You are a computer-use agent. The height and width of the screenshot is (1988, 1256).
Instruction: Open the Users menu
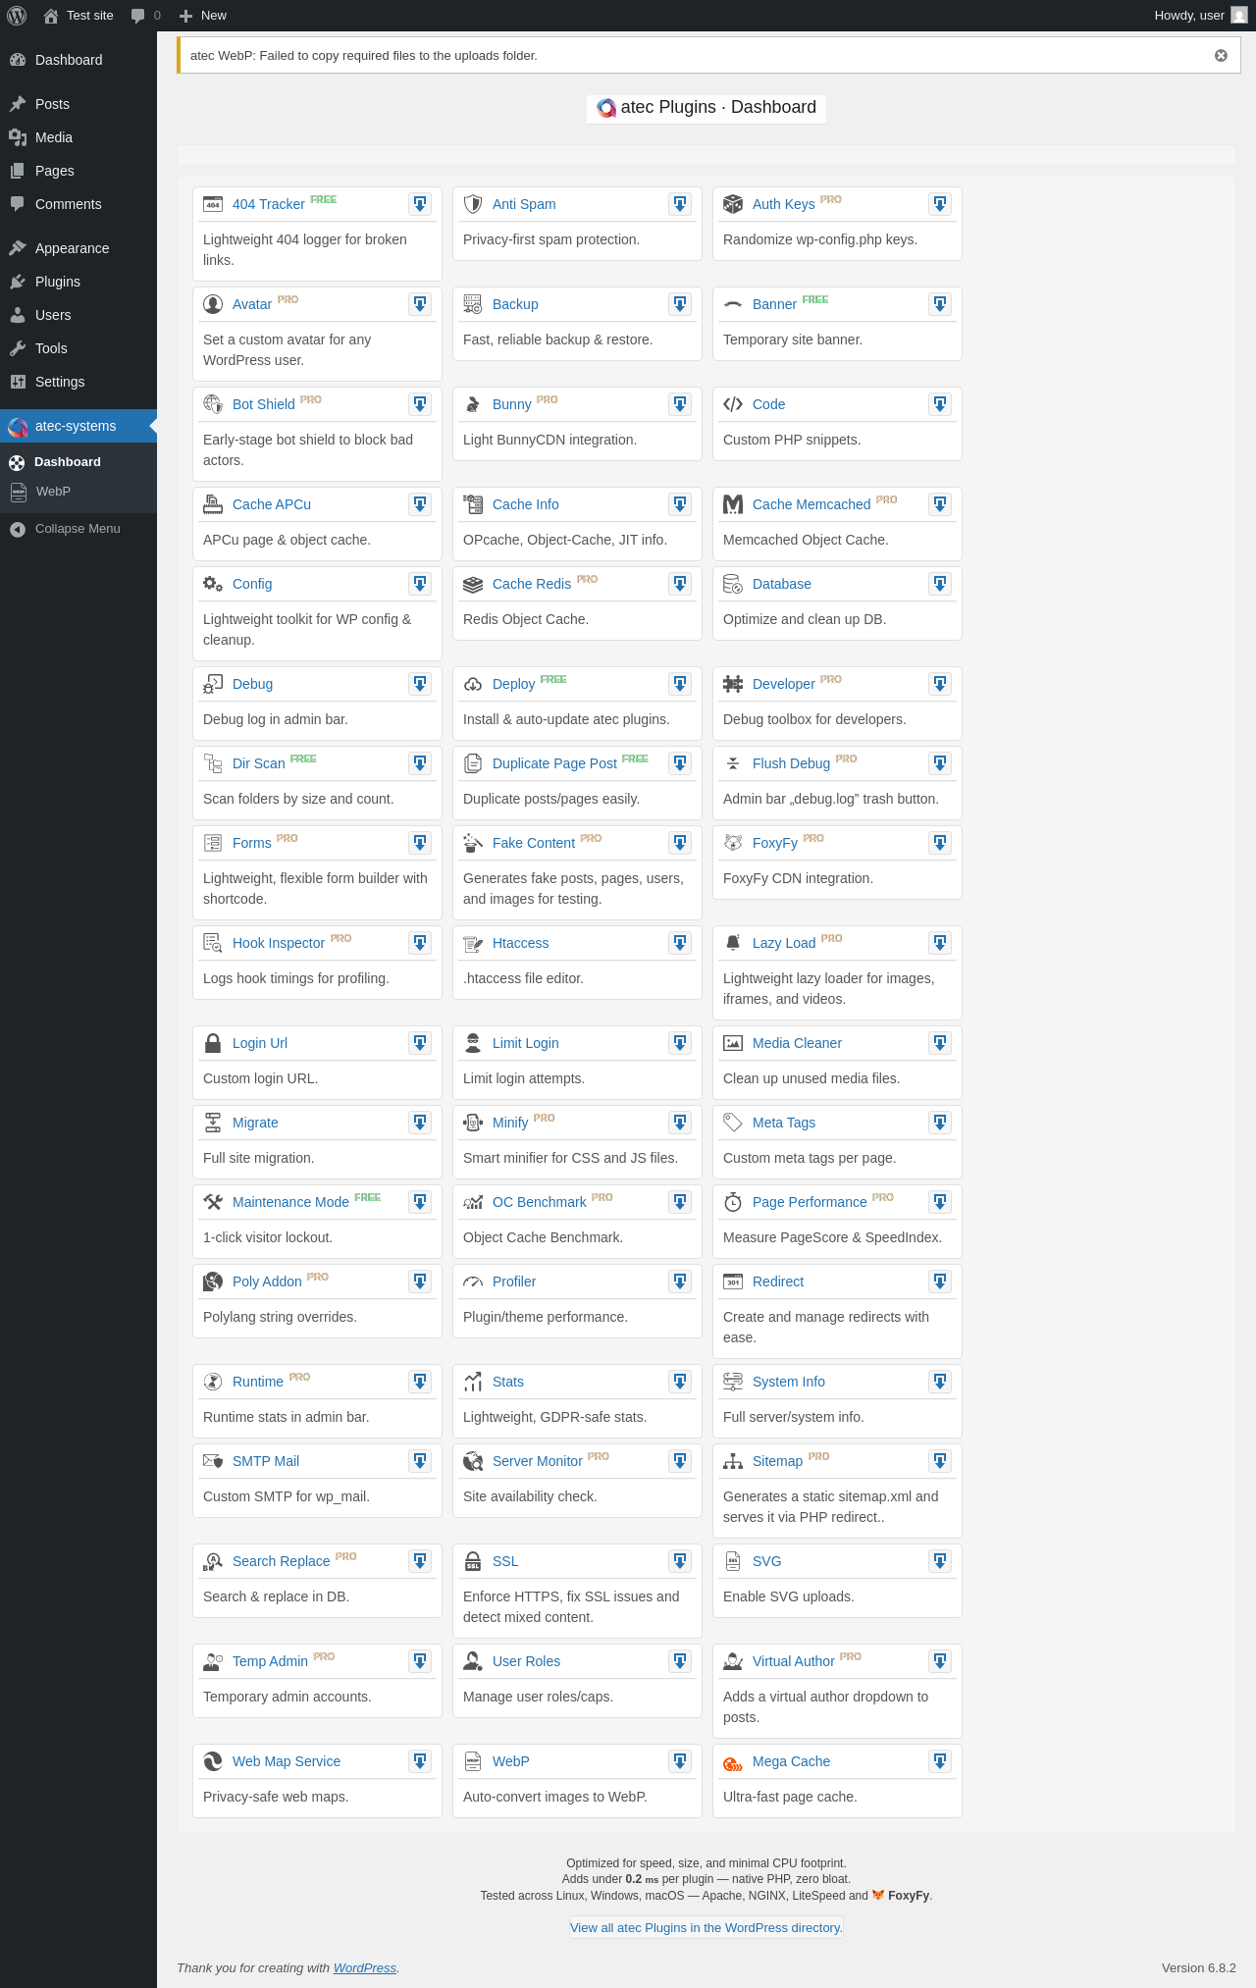click(x=78, y=315)
